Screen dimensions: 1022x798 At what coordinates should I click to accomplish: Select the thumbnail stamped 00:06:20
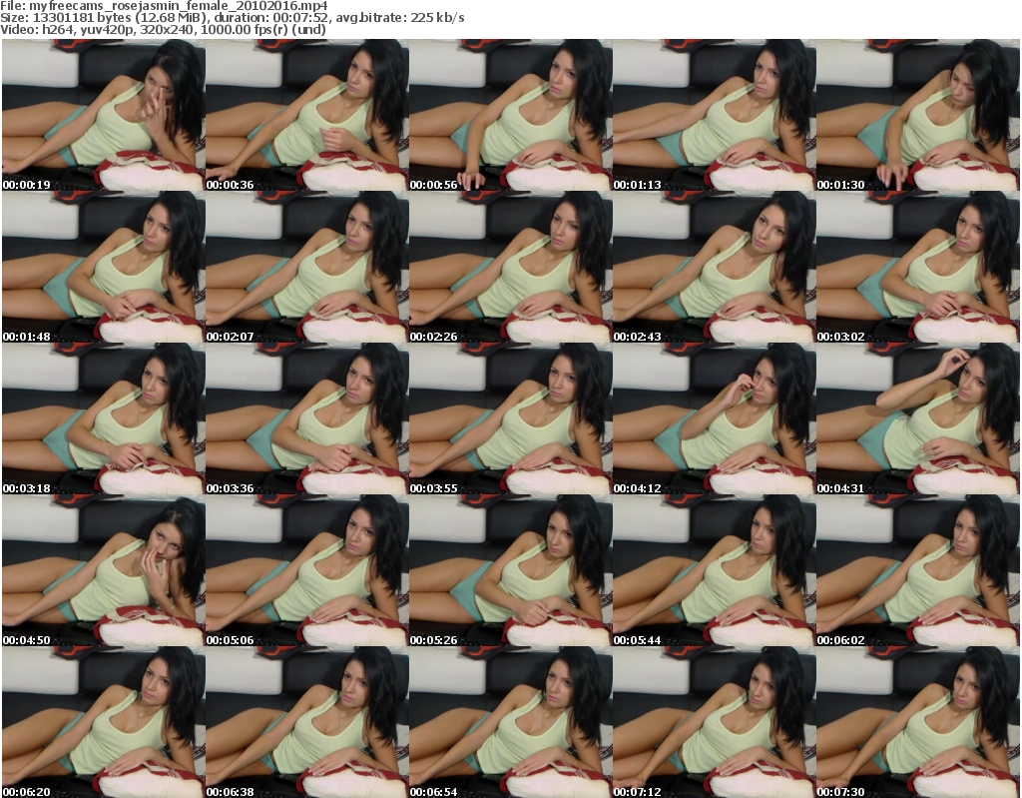click(104, 722)
